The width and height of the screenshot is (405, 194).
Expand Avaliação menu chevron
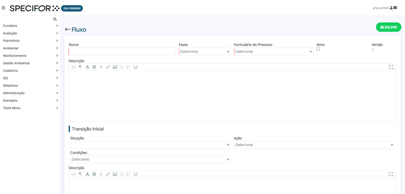(x=57, y=33)
